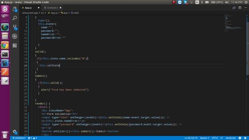Open the Postman launcher icon
249x140 pixels.
pyautogui.click(x=5, y=72)
